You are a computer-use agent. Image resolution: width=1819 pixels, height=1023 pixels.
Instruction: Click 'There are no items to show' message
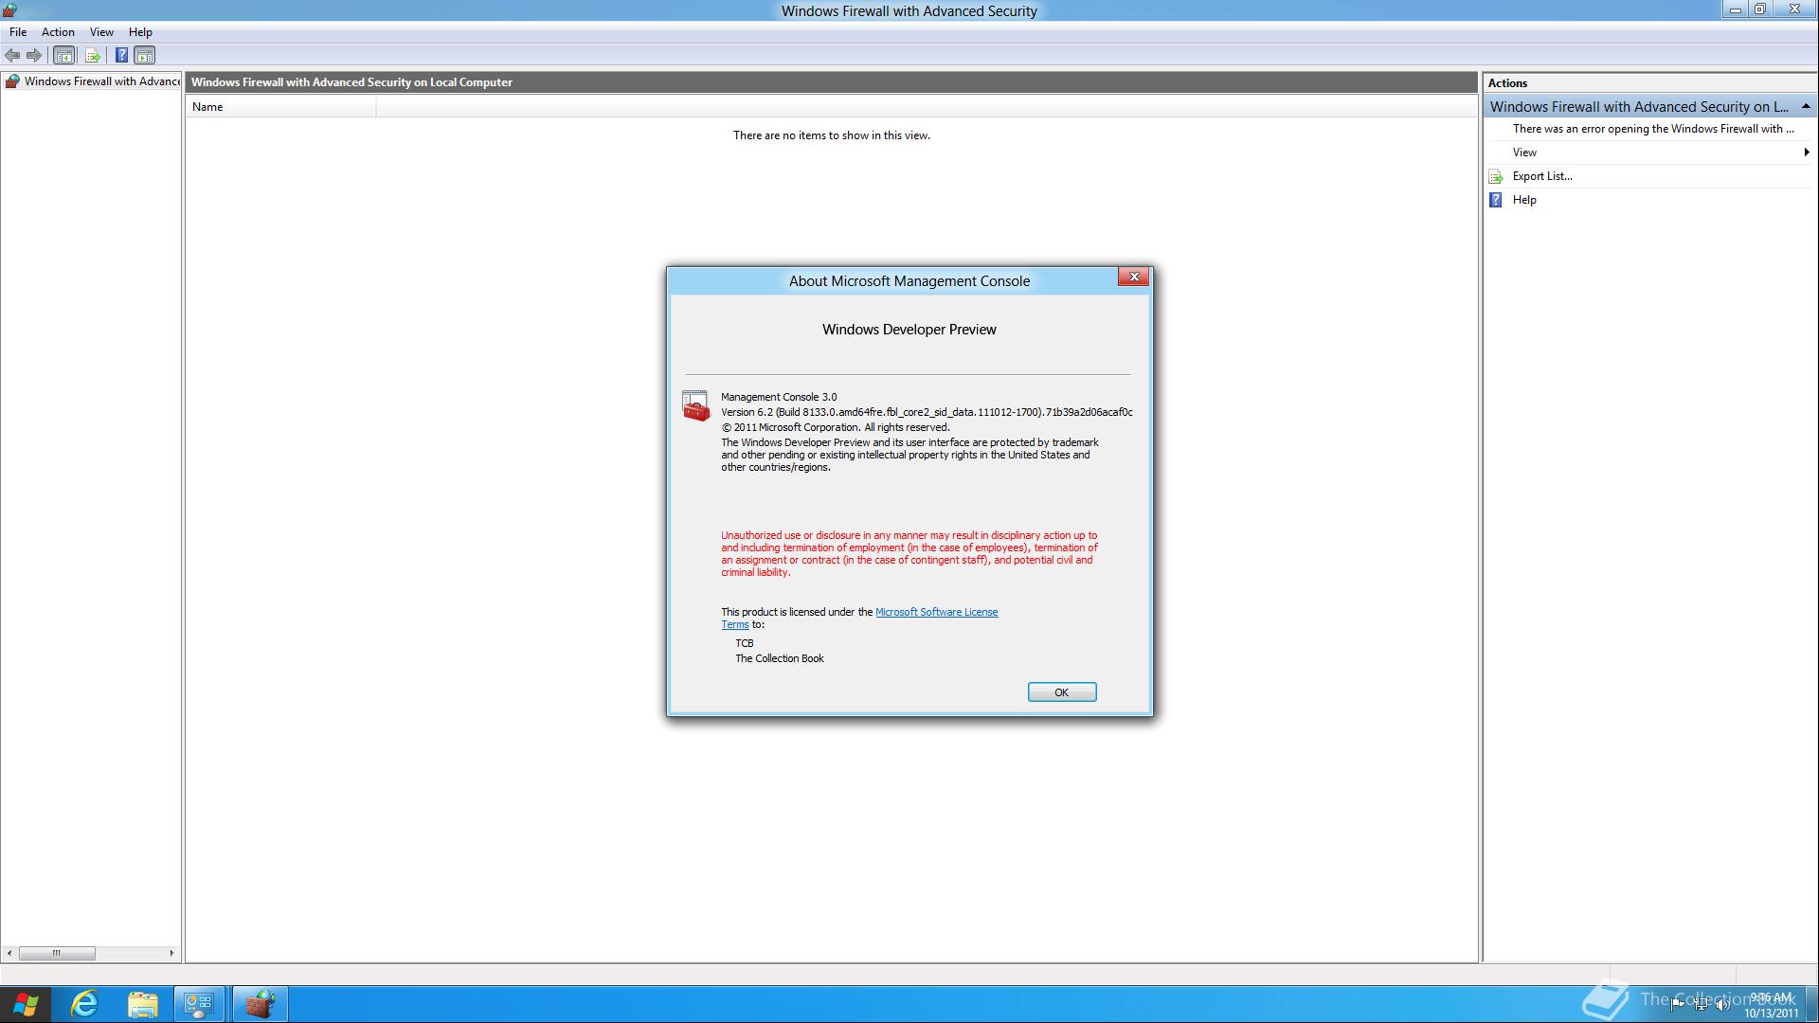832,135
